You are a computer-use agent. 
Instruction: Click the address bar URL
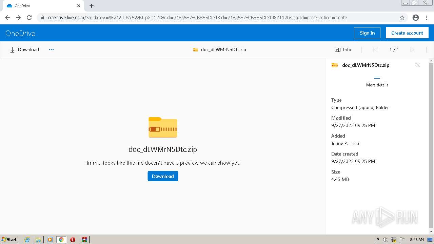197,18
